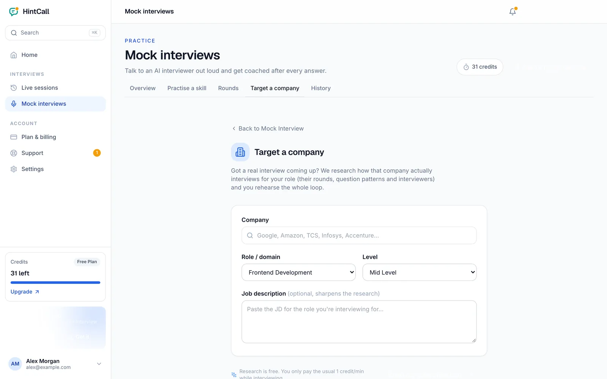Click the AM user avatar
The width and height of the screenshot is (607, 379).
(x=15, y=364)
